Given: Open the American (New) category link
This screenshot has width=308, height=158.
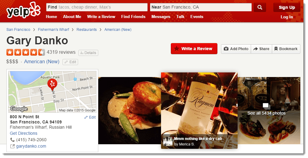Looking at the screenshot, I should 42,61.
